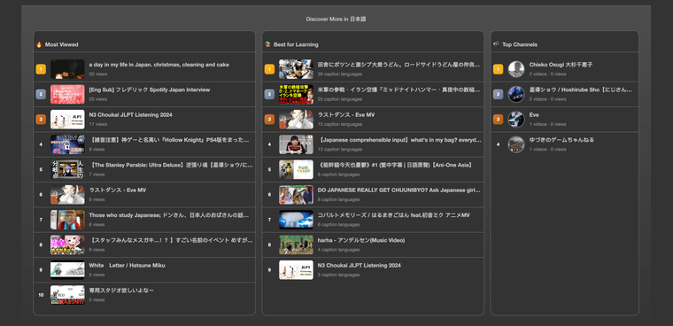Click bronze rank 3 badge in Top Channels
673x326 pixels.
tap(498, 120)
